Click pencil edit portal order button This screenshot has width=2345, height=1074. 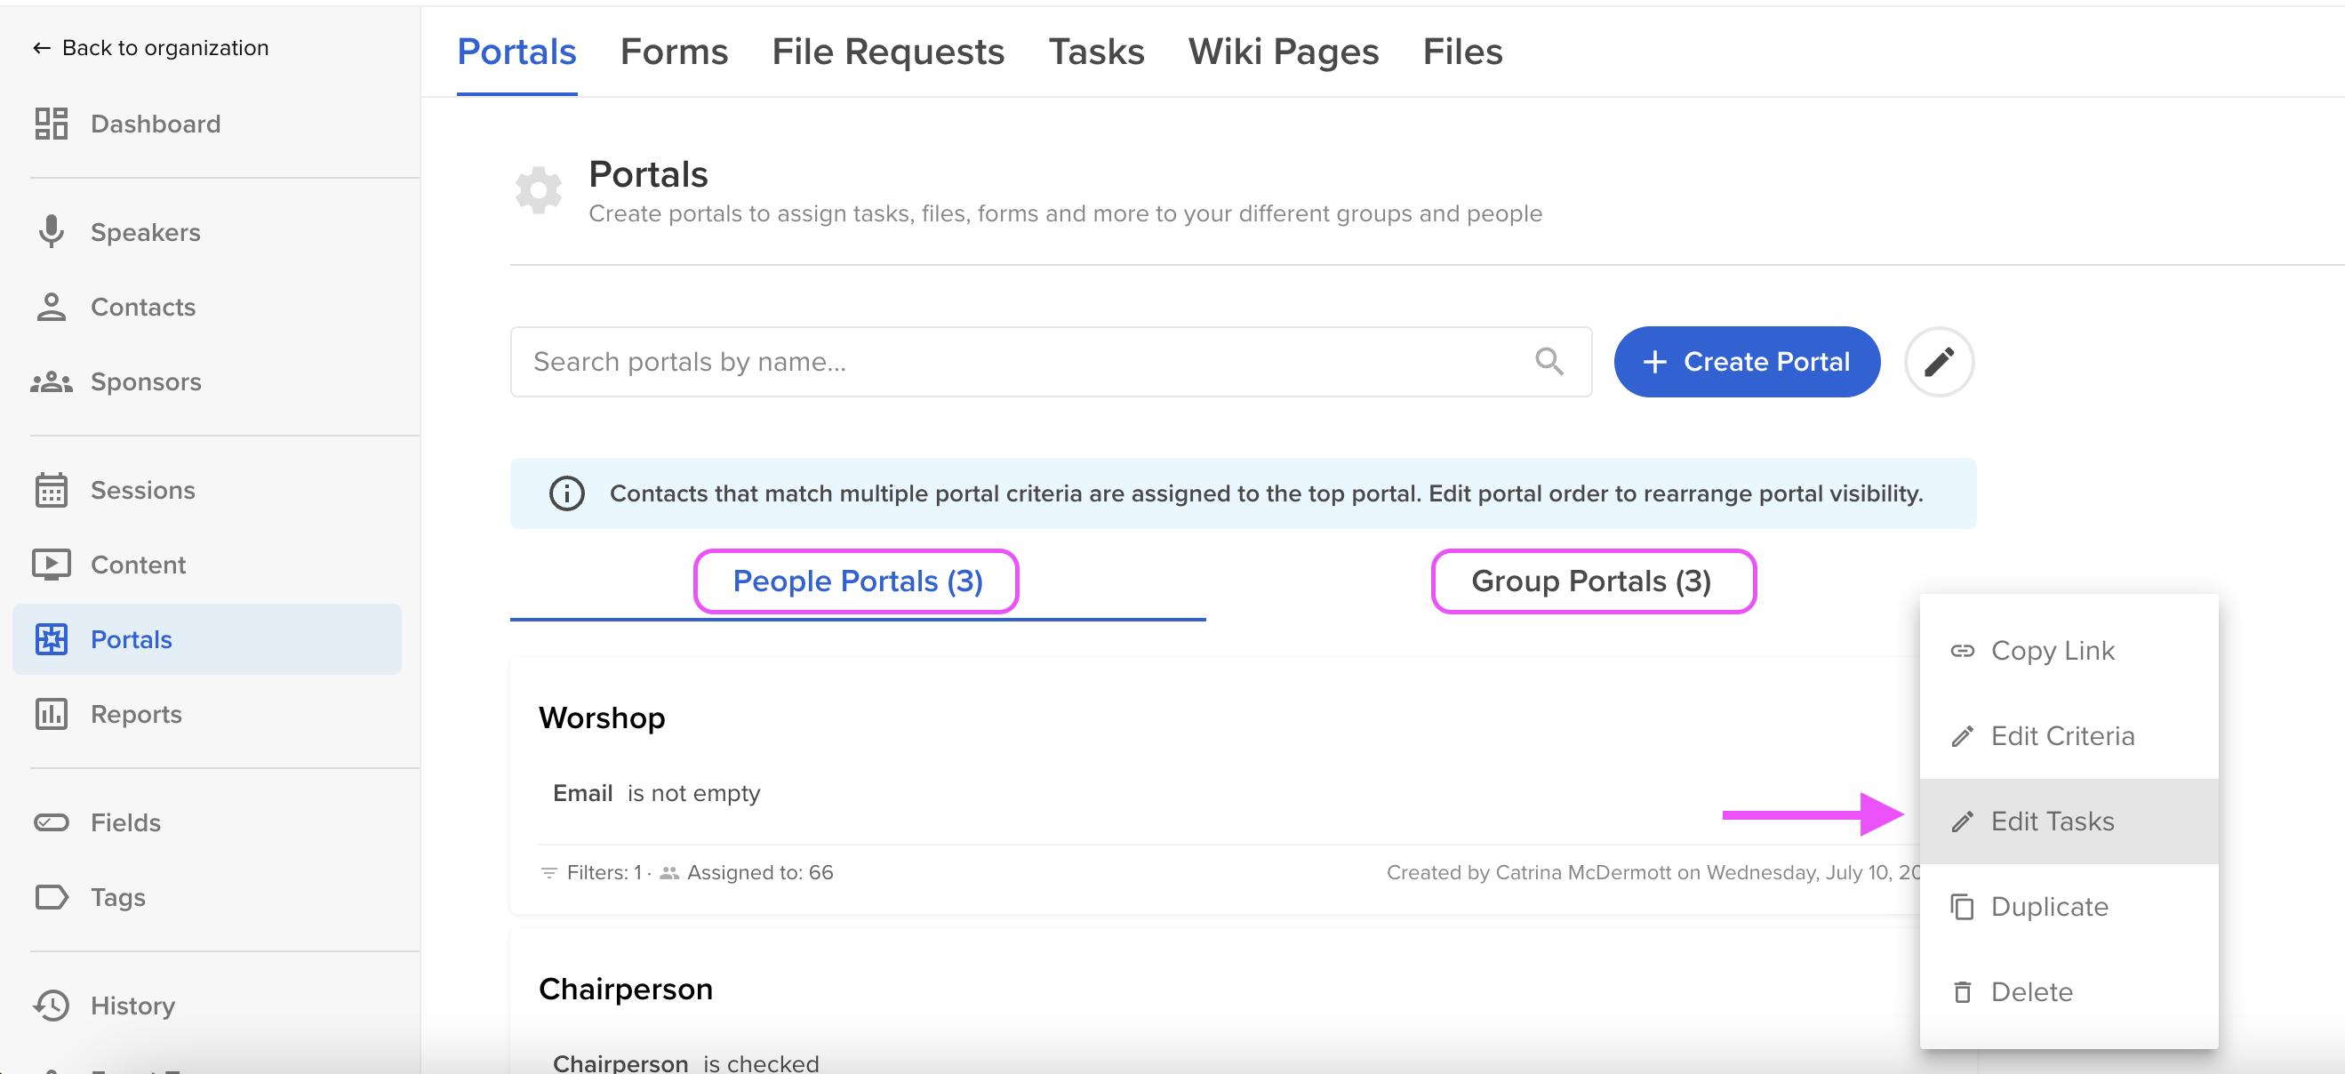1938,361
